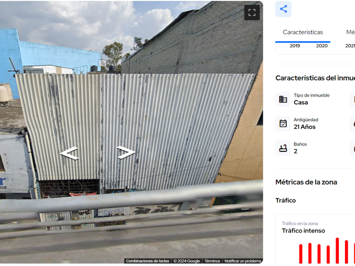Click Notificar un problema link

click(243, 261)
